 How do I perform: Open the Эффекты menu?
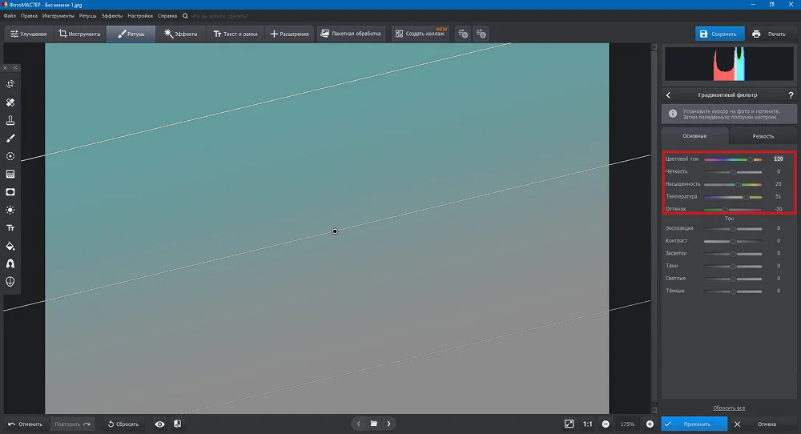(112, 16)
